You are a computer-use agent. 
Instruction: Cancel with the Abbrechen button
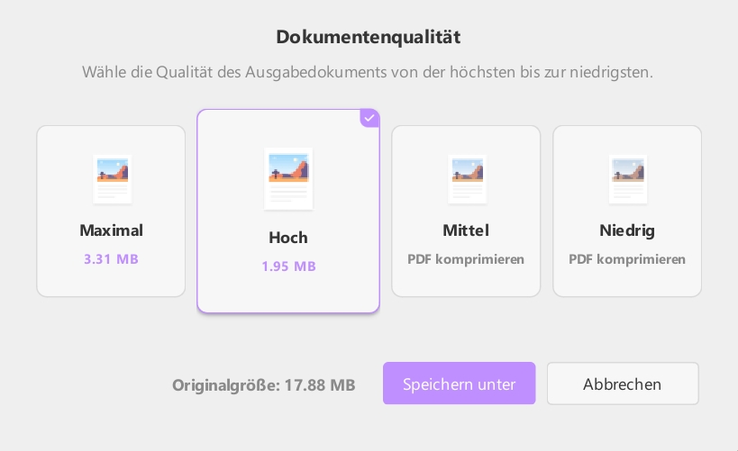click(x=623, y=383)
